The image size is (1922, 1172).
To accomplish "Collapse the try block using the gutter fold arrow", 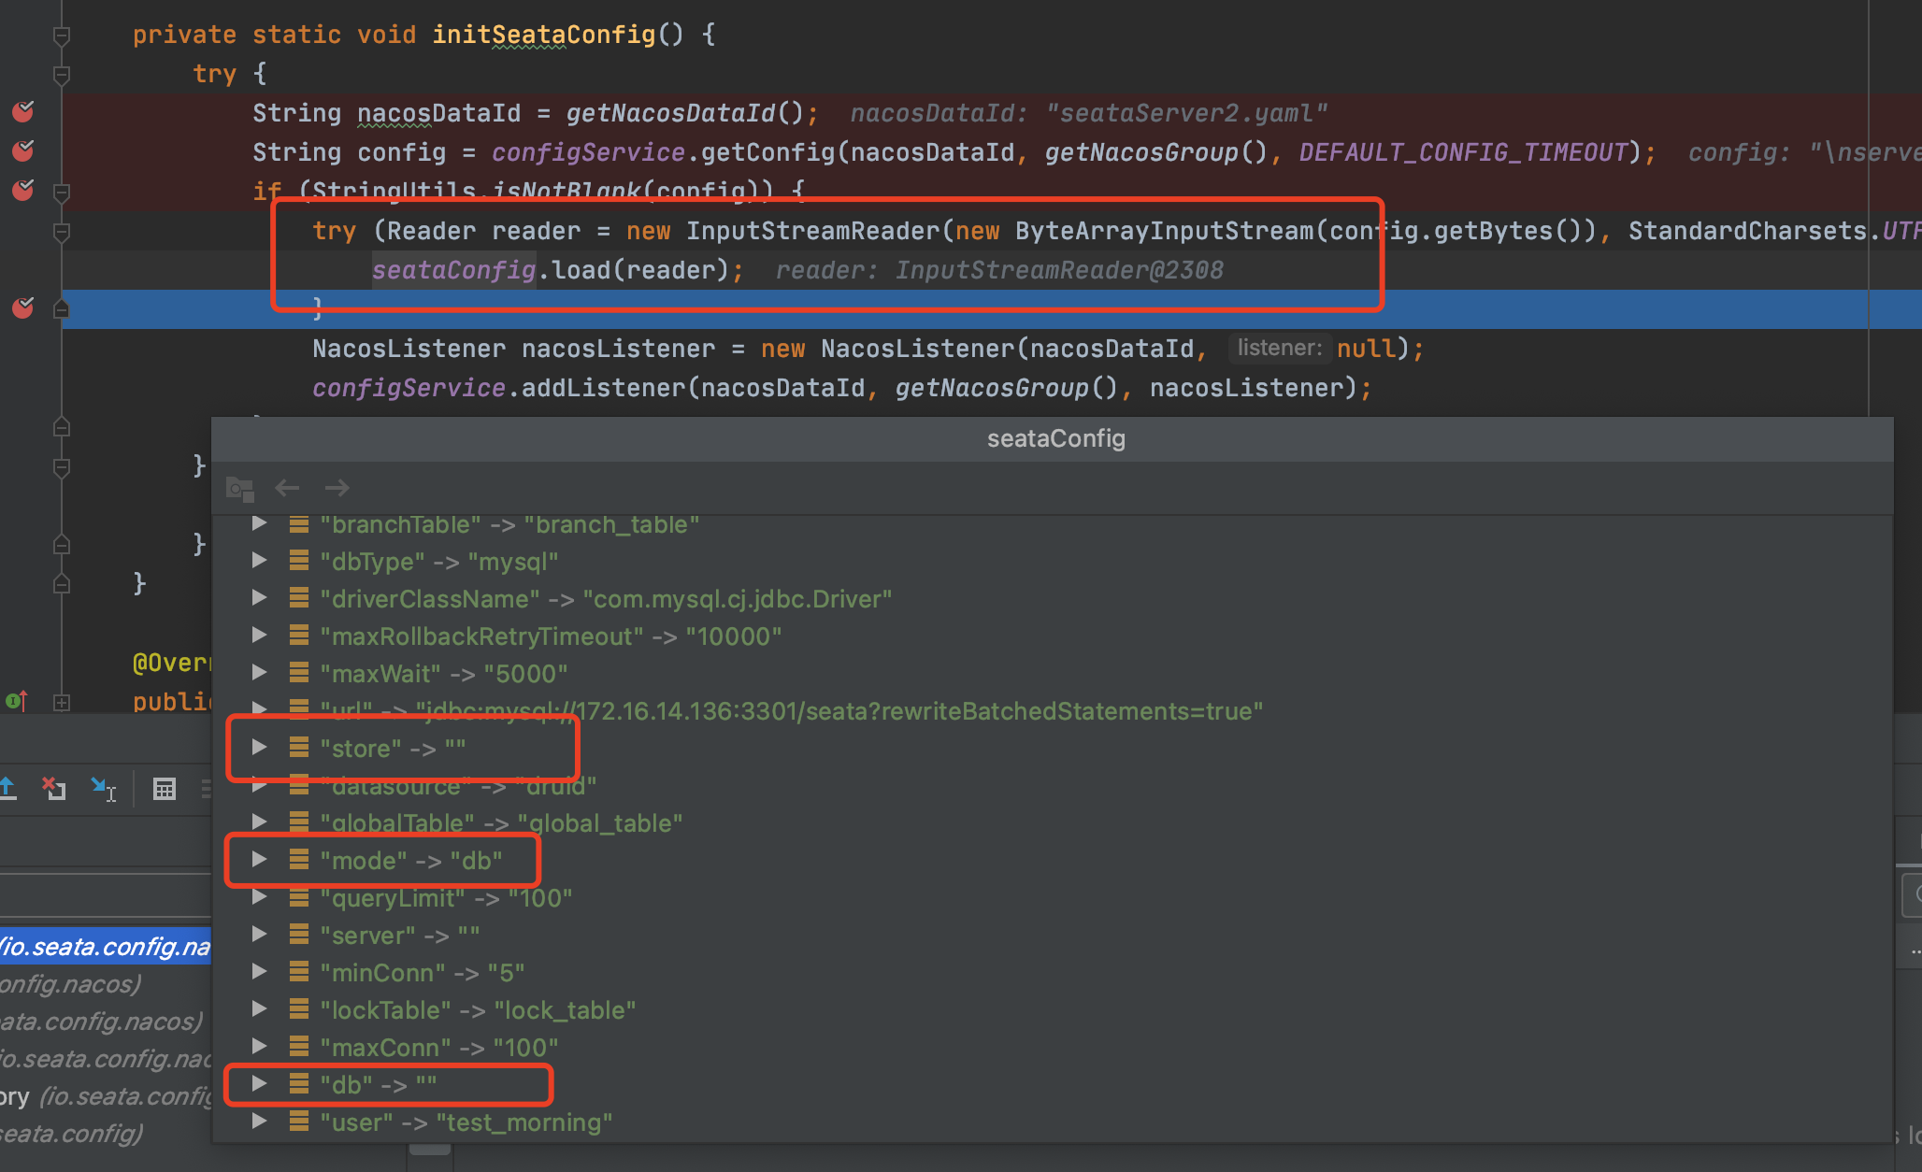I will (62, 73).
